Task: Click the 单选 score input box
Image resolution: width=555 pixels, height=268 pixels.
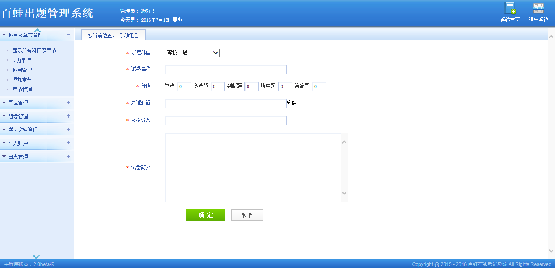Action: 184,87
